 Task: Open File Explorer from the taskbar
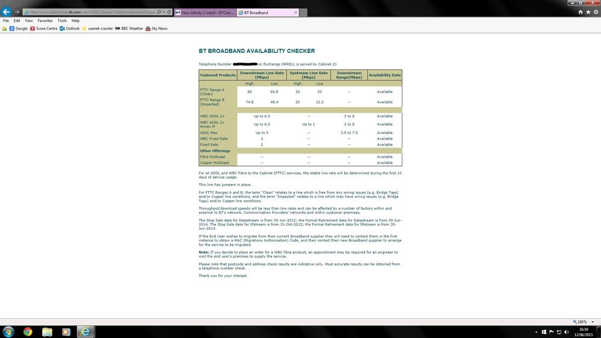[47, 332]
